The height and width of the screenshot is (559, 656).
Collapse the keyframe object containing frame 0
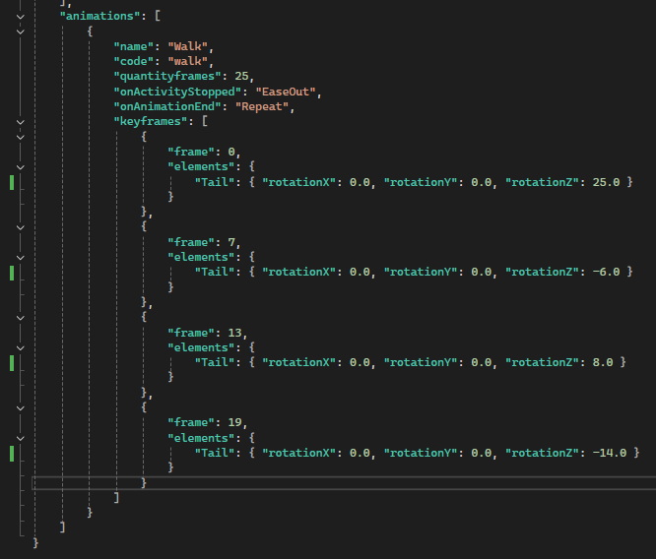tap(19, 137)
